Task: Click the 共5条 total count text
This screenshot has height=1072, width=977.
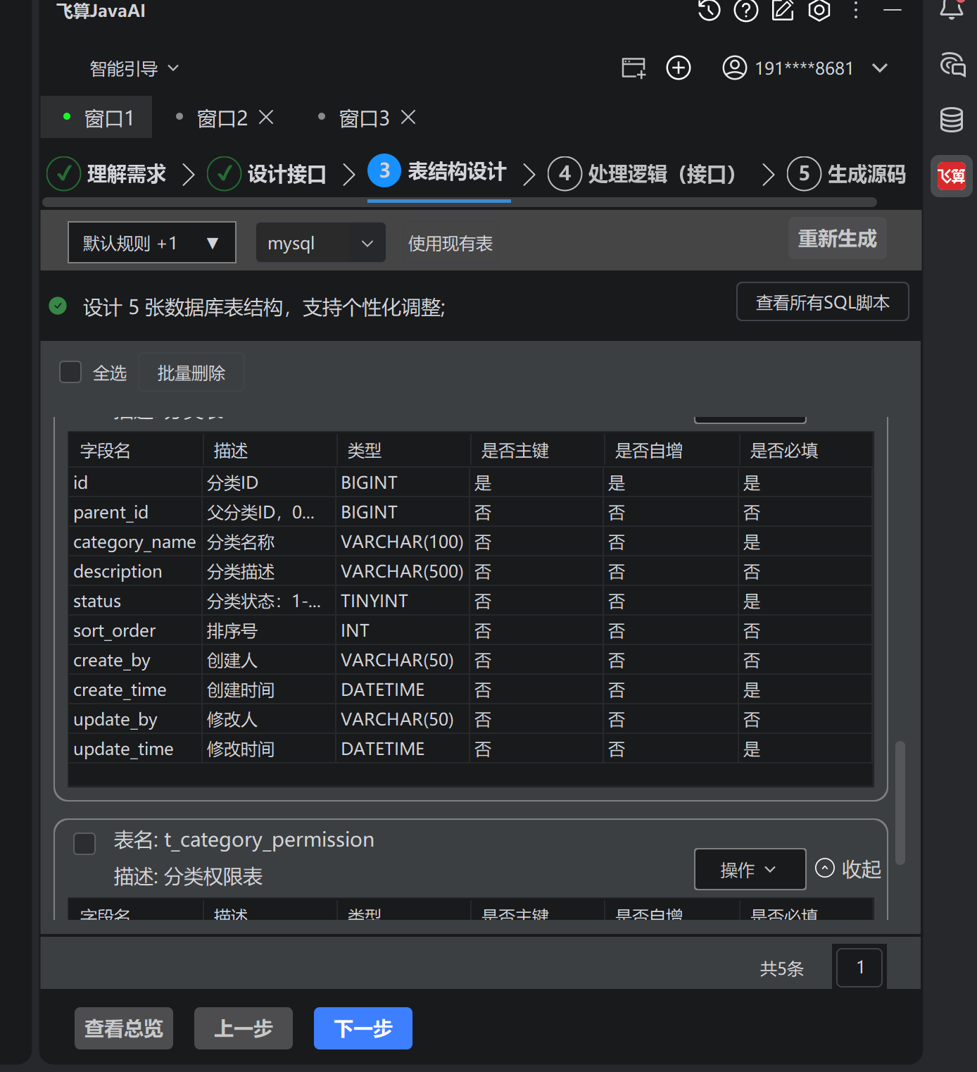Action: (781, 968)
